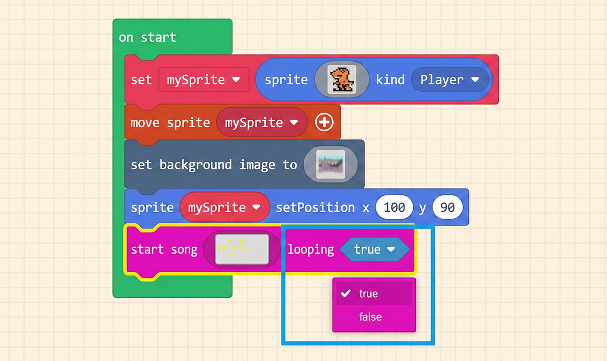Open the dinosaur sprite image editor
Screen dimensions: 607x361
341,80
